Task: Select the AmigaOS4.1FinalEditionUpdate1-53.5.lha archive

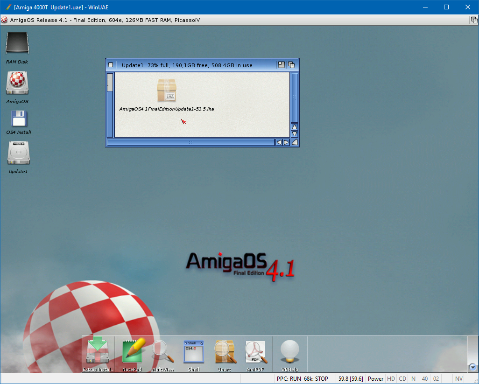Action: 166,91
